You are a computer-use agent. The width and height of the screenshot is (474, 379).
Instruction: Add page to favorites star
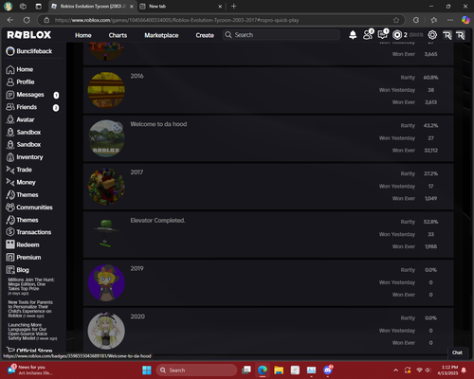(x=396, y=20)
